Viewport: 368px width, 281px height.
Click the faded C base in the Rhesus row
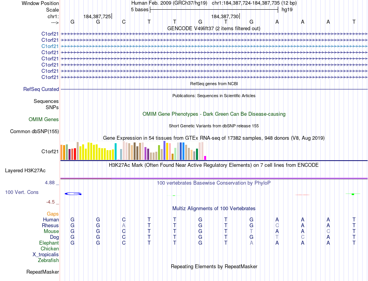coord(277,225)
